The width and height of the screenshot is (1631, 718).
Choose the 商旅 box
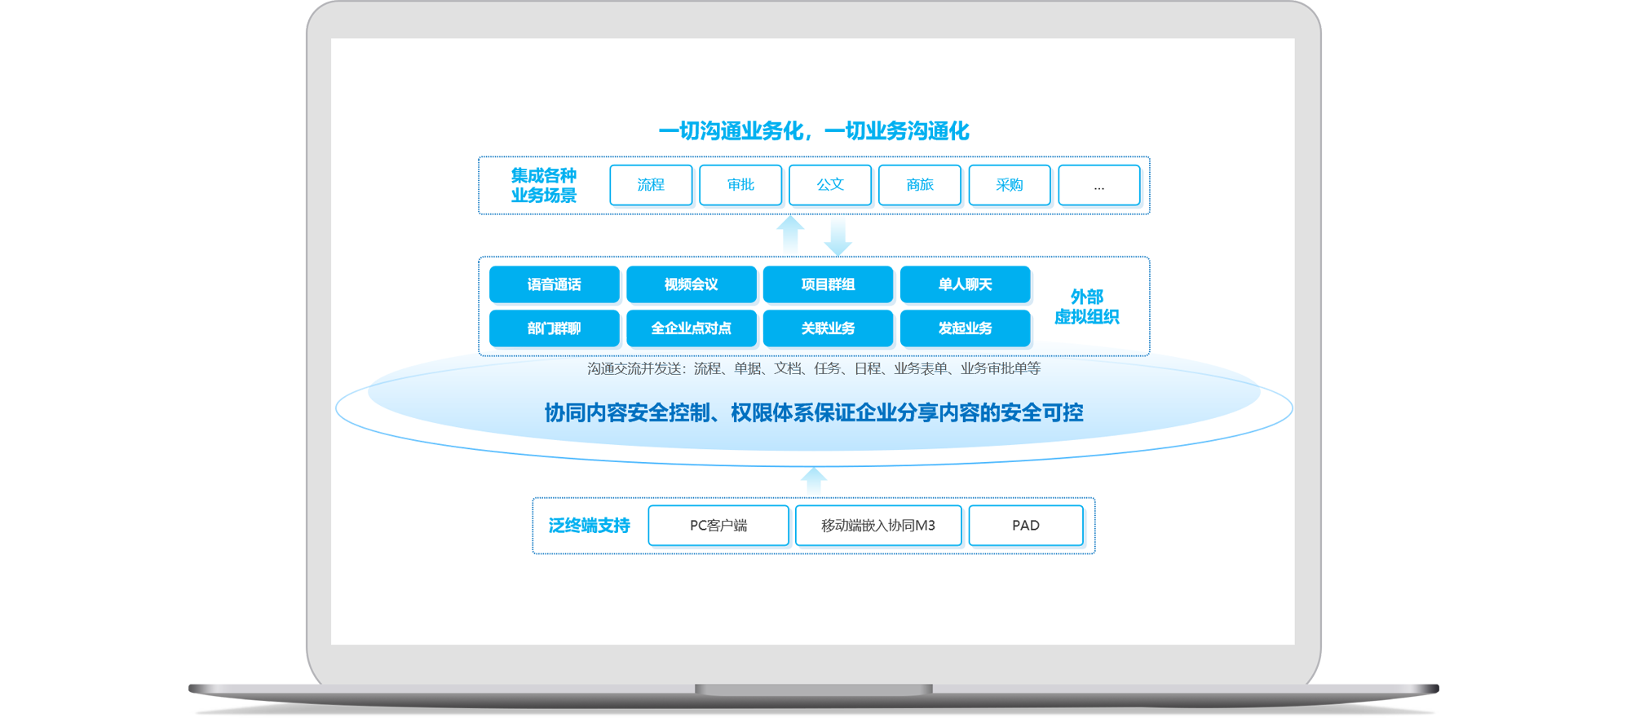coord(920,185)
